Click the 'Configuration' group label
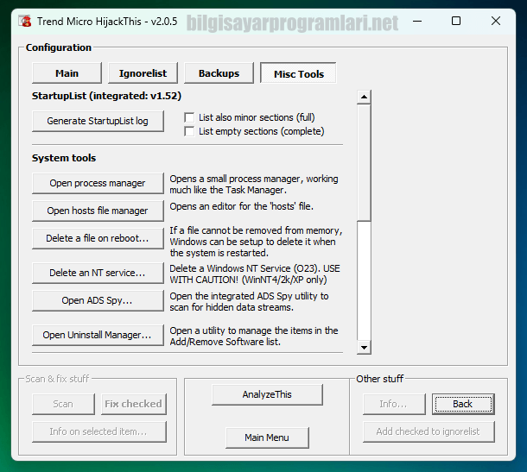The height and width of the screenshot is (472, 527). tap(59, 47)
